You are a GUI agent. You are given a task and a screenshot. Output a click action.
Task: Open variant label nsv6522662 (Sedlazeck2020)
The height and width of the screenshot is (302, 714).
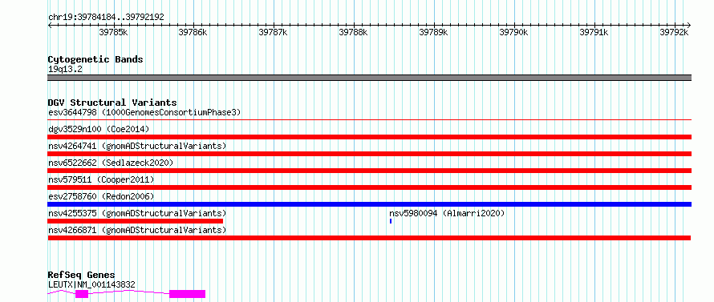(111, 163)
